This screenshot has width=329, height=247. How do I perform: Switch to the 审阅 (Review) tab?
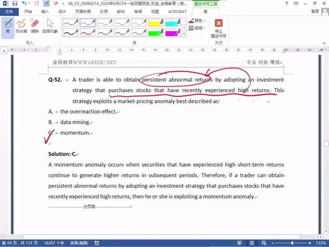[138, 12]
